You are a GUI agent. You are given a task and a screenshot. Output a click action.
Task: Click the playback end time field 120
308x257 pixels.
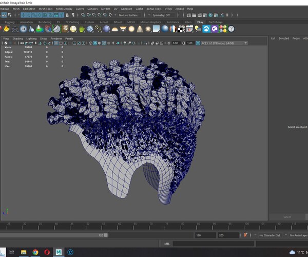tap(205, 235)
